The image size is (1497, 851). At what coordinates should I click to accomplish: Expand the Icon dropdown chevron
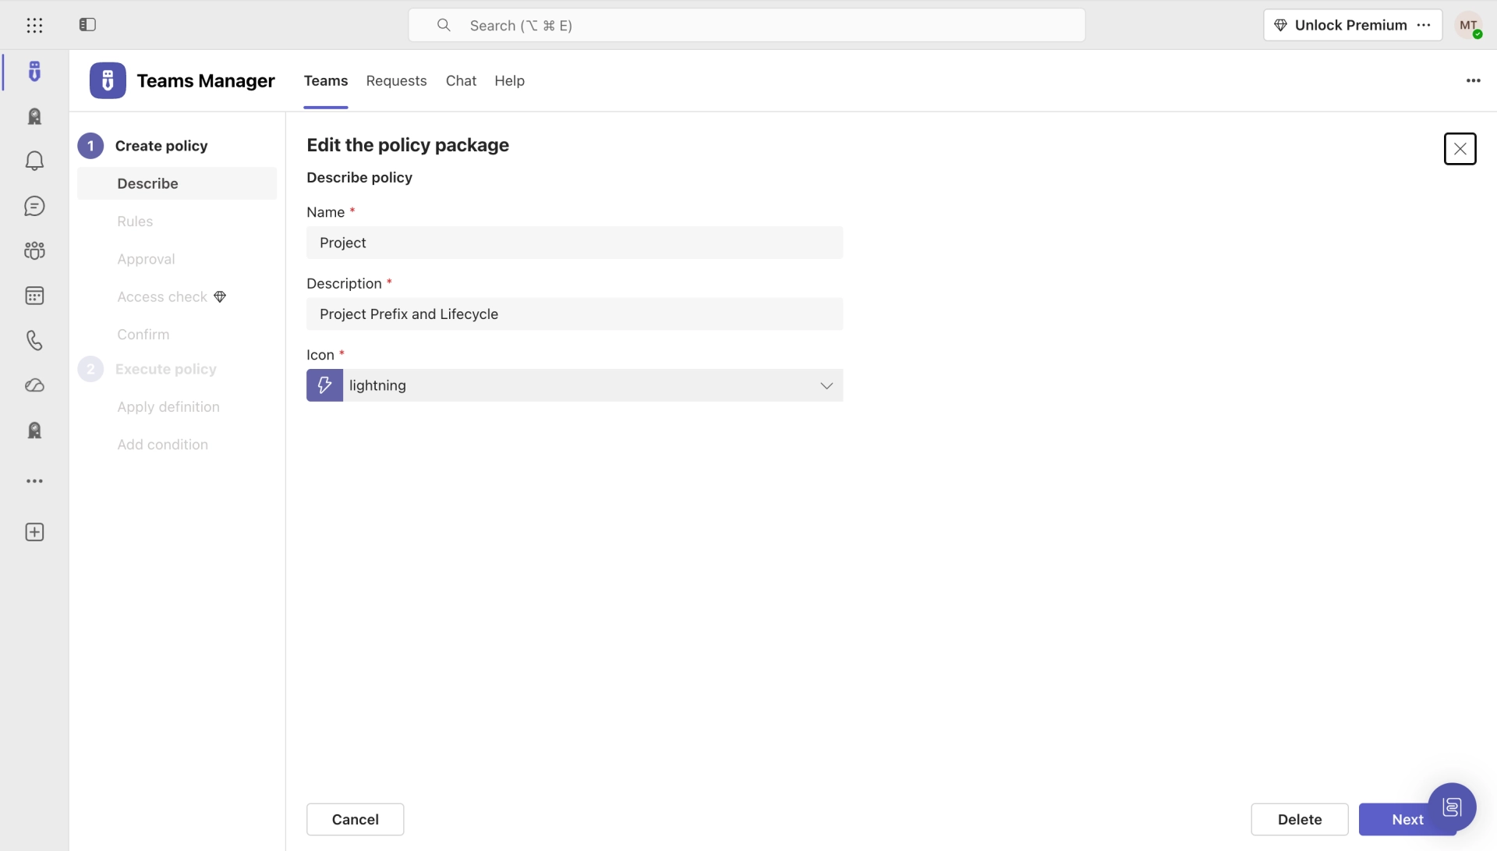826,385
